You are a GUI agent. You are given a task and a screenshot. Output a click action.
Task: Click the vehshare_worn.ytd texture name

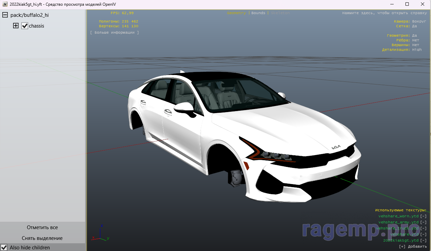[398, 216]
